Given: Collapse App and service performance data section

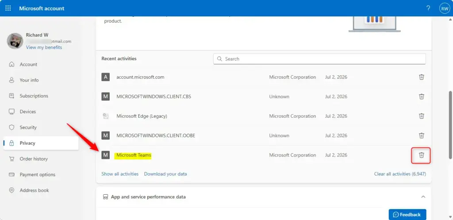Looking at the screenshot, I should click(x=423, y=197).
